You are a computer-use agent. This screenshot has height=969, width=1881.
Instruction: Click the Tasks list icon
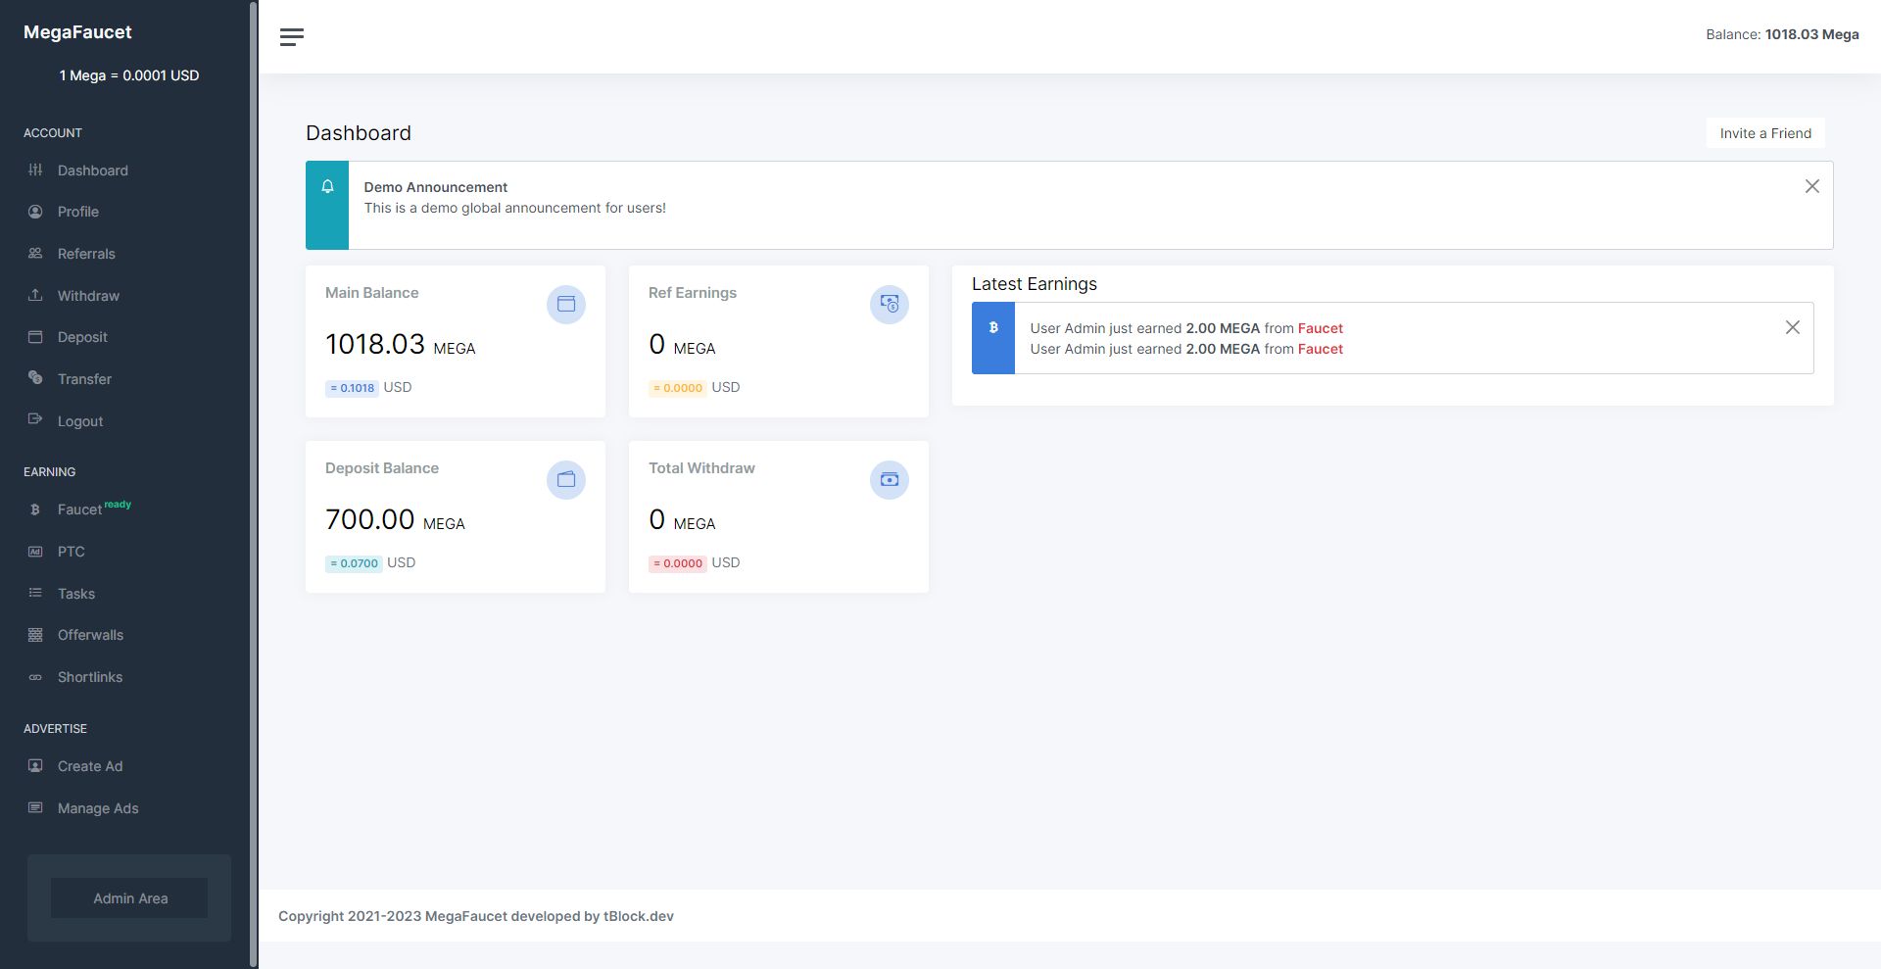point(35,594)
